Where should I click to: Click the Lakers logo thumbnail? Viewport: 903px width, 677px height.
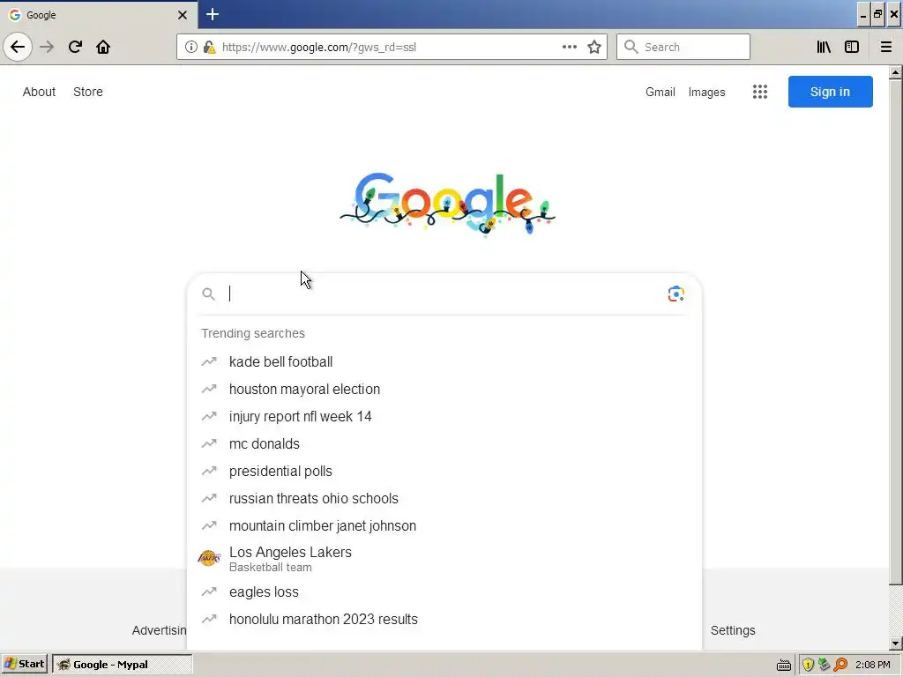pos(209,558)
